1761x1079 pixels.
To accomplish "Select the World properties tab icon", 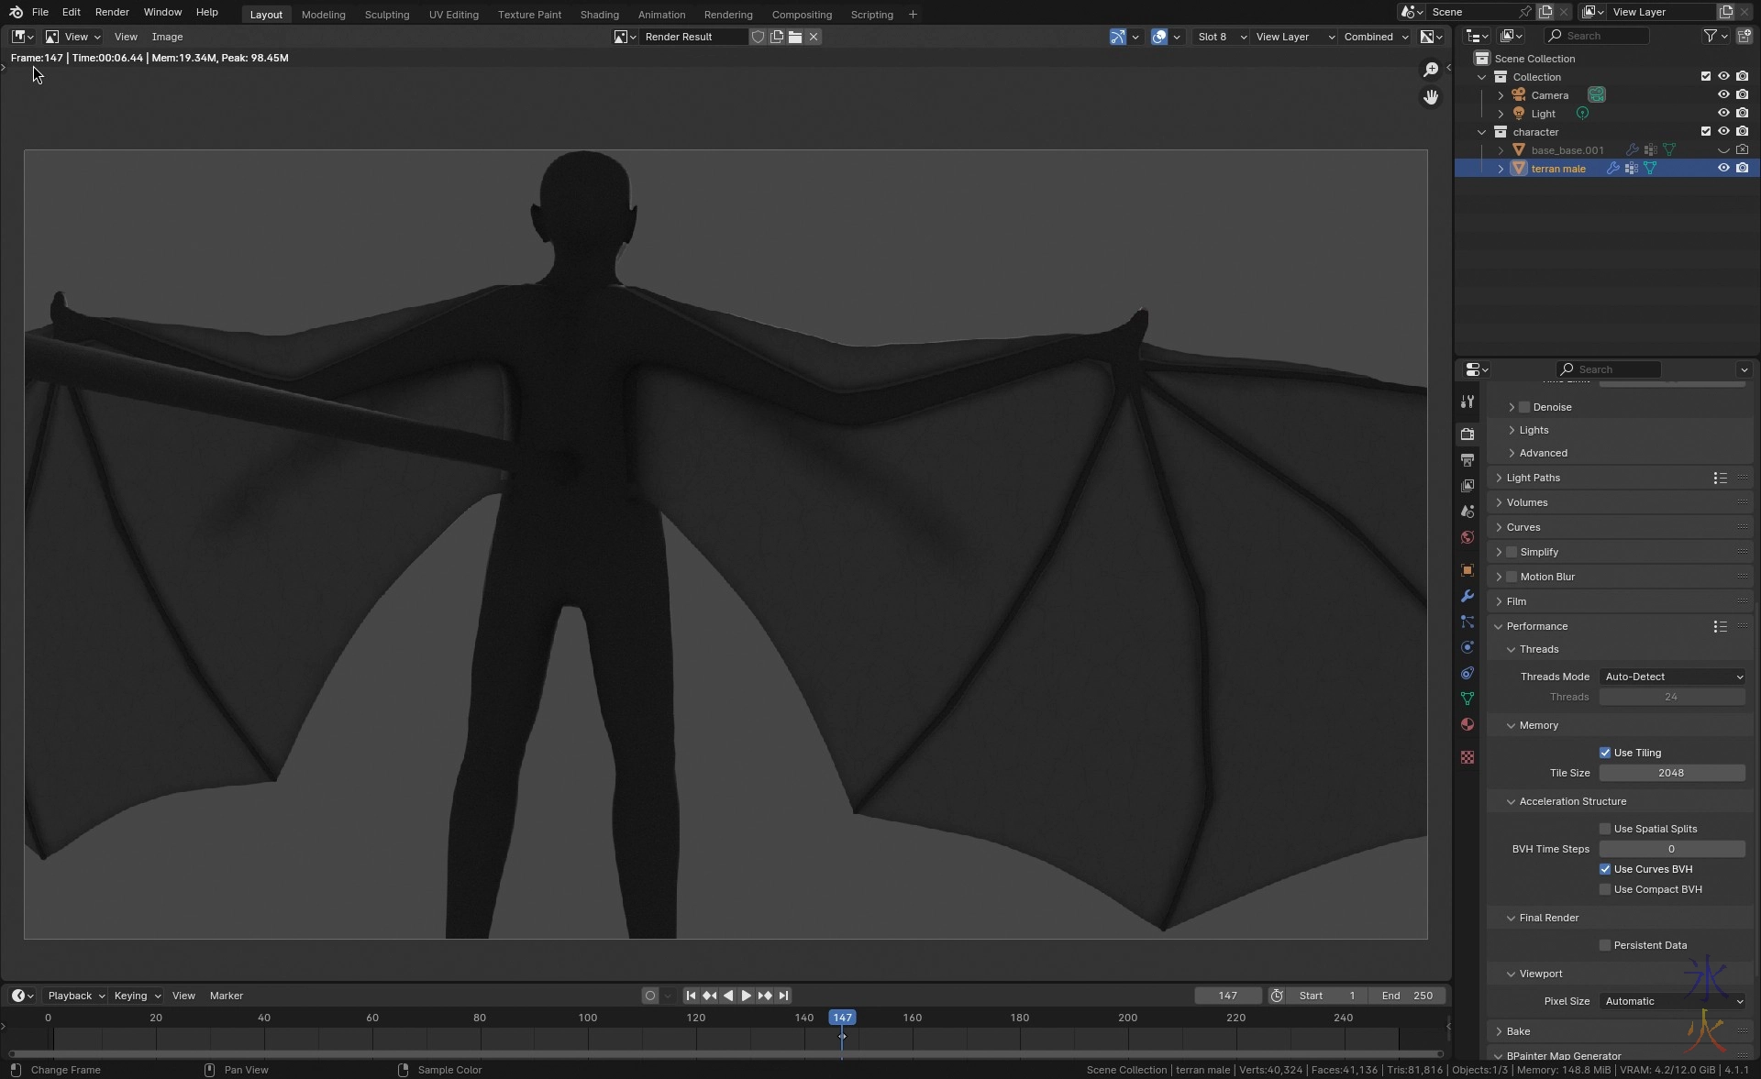I will point(1467,537).
